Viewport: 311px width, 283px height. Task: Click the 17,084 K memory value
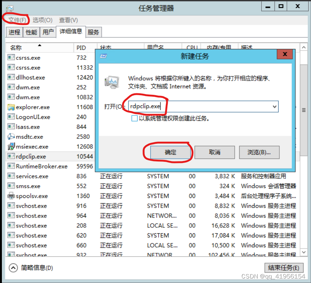point(223,236)
